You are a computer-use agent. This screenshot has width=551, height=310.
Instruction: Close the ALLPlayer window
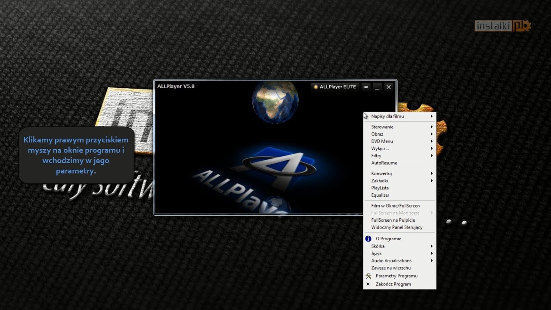coord(389,87)
